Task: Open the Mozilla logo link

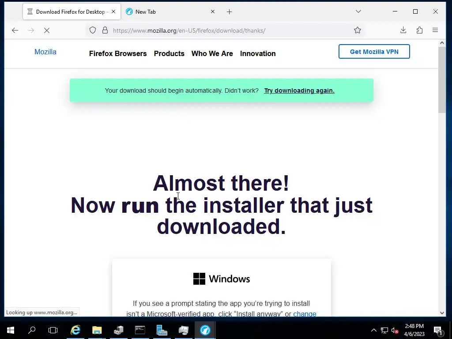Action: click(45, 52)
